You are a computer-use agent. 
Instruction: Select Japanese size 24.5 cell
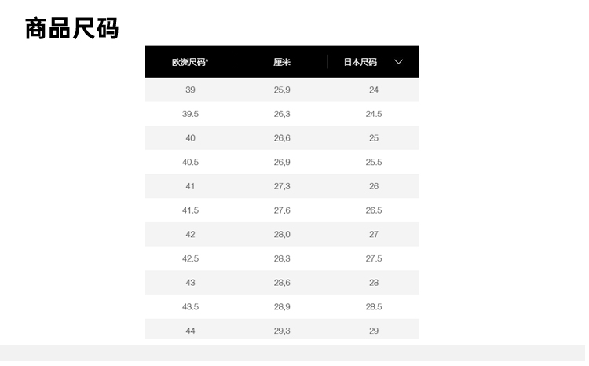374,114
